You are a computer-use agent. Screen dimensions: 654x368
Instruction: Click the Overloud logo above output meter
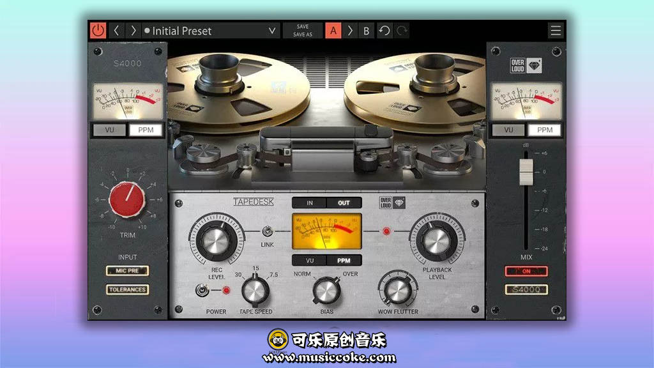pyautogui.click(x=526, y=66)
